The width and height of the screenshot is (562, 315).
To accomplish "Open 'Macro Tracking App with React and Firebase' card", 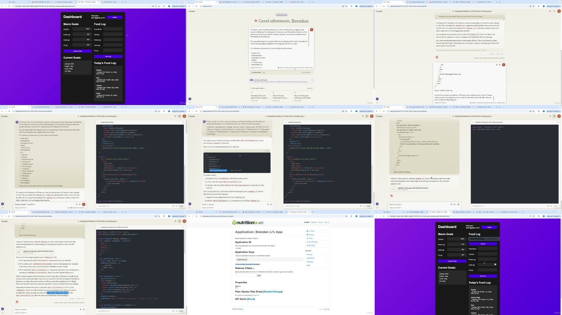I will pyautogui.click(x=303, y=97).
